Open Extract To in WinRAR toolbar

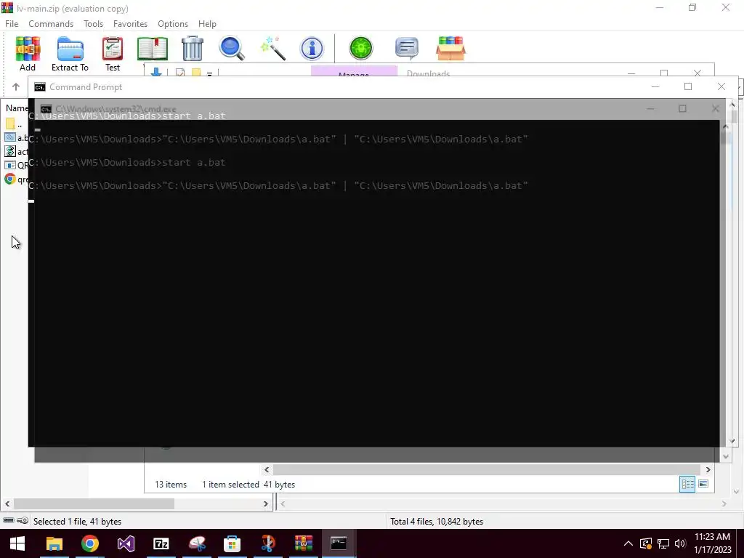(x=70, y=54)
